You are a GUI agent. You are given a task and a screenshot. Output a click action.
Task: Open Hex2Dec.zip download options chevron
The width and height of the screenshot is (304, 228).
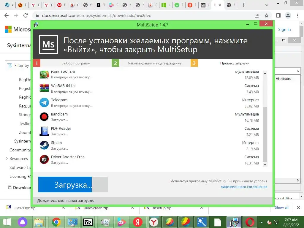coord(63,208)
